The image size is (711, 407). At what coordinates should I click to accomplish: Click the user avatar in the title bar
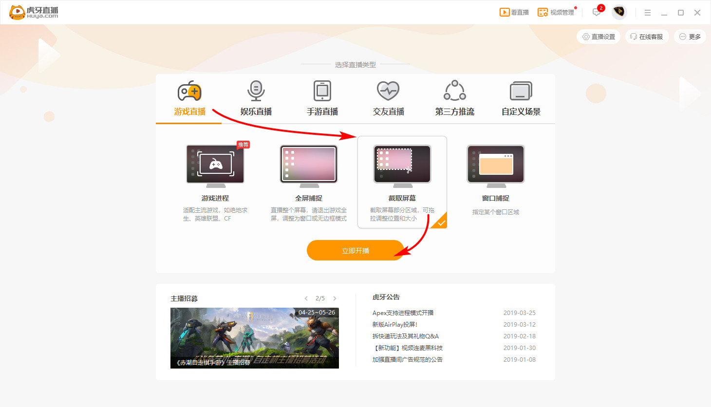(619, 12)
